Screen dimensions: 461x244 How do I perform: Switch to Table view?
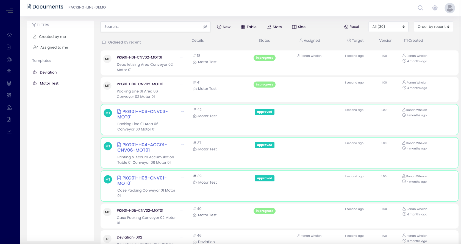tap(249, 27)
